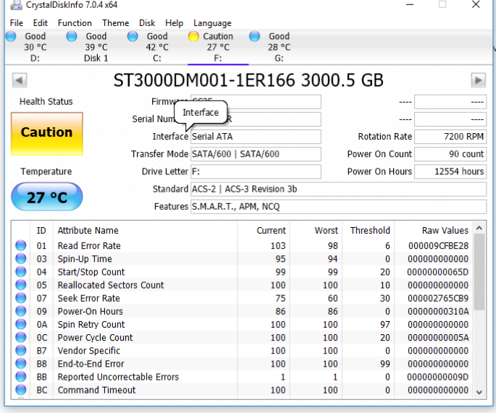Viewport: 496px width, 413px height.
Task: Open the Edit menu
Action: click(x=40, y=23)
